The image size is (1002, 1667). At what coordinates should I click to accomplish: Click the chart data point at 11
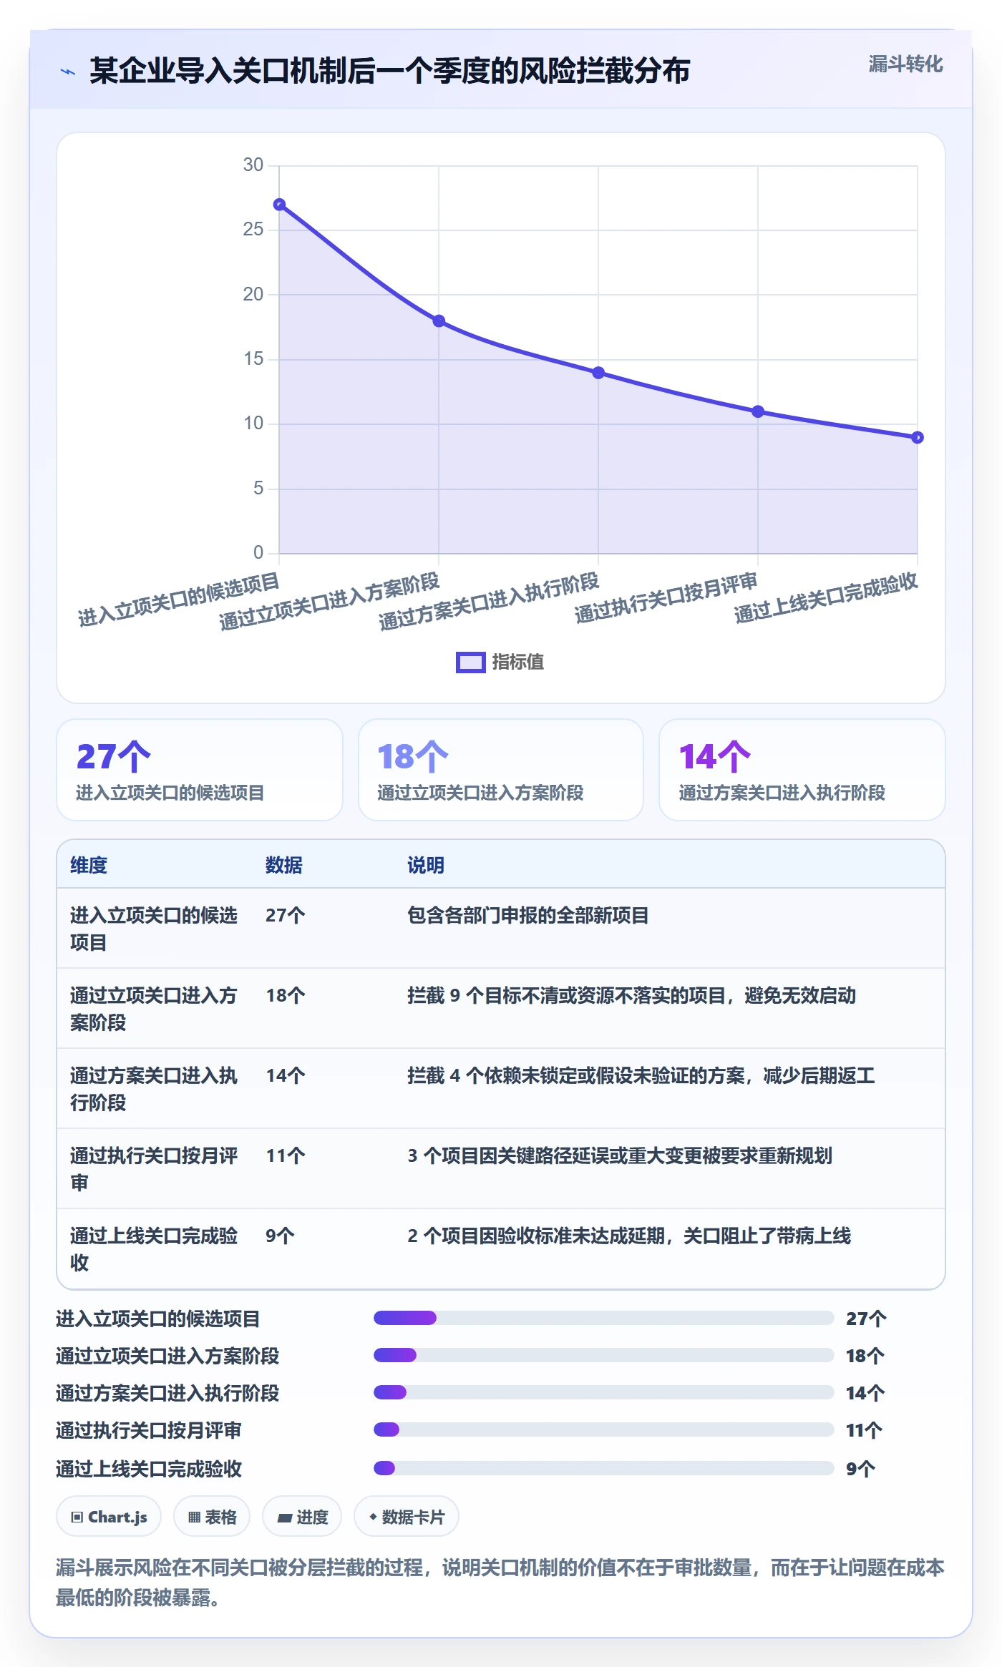click(758, 411)
